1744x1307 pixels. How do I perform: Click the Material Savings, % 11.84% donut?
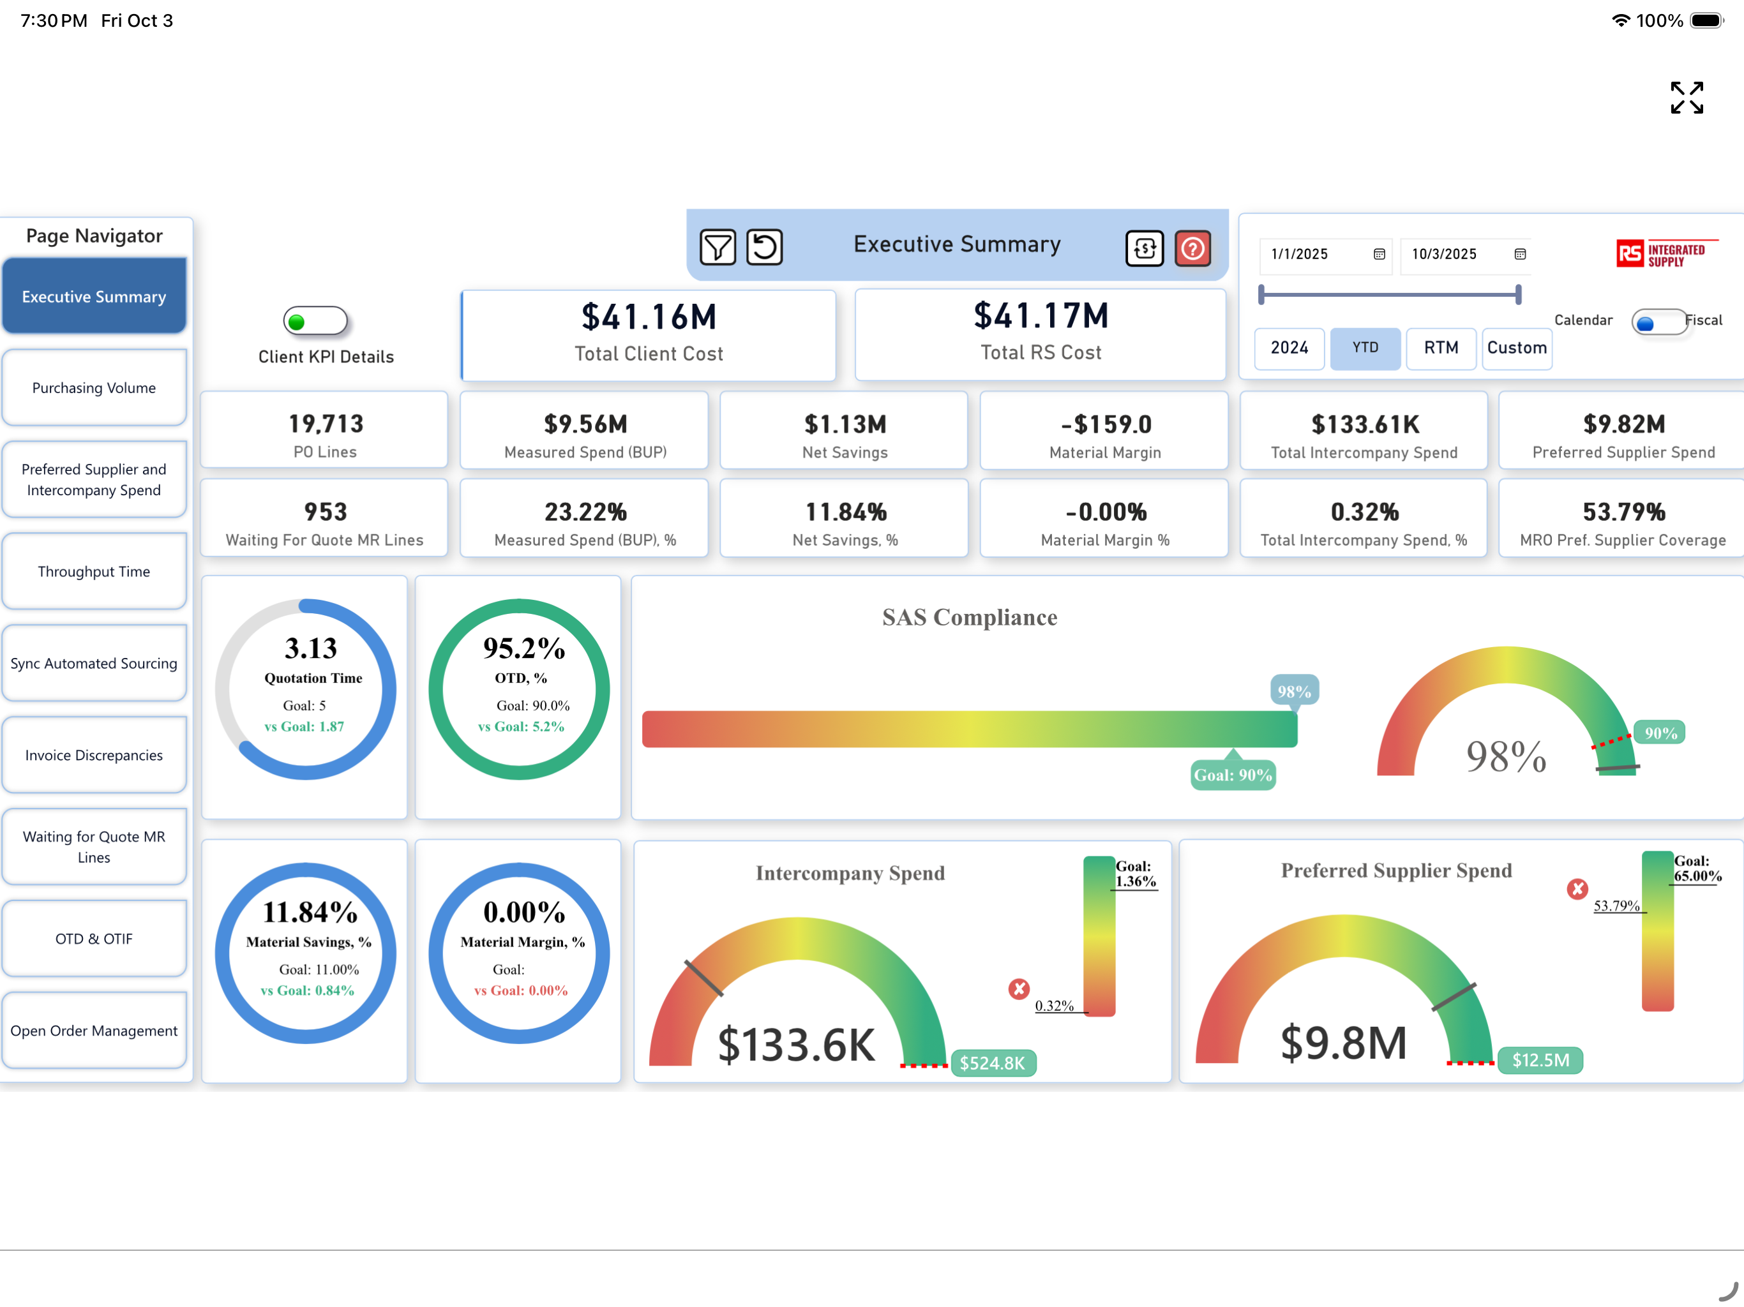coord(306,953)
